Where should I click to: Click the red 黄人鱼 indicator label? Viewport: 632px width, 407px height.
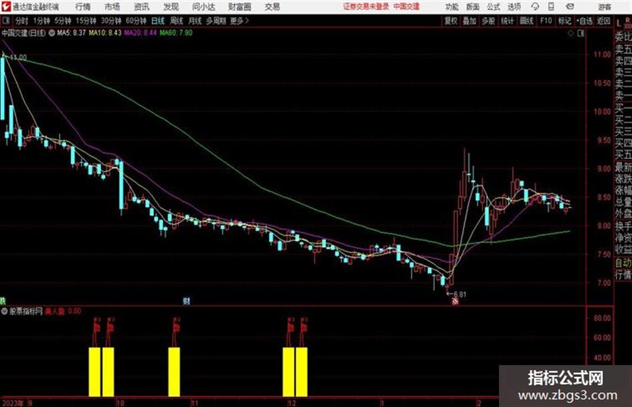point(54,311)
